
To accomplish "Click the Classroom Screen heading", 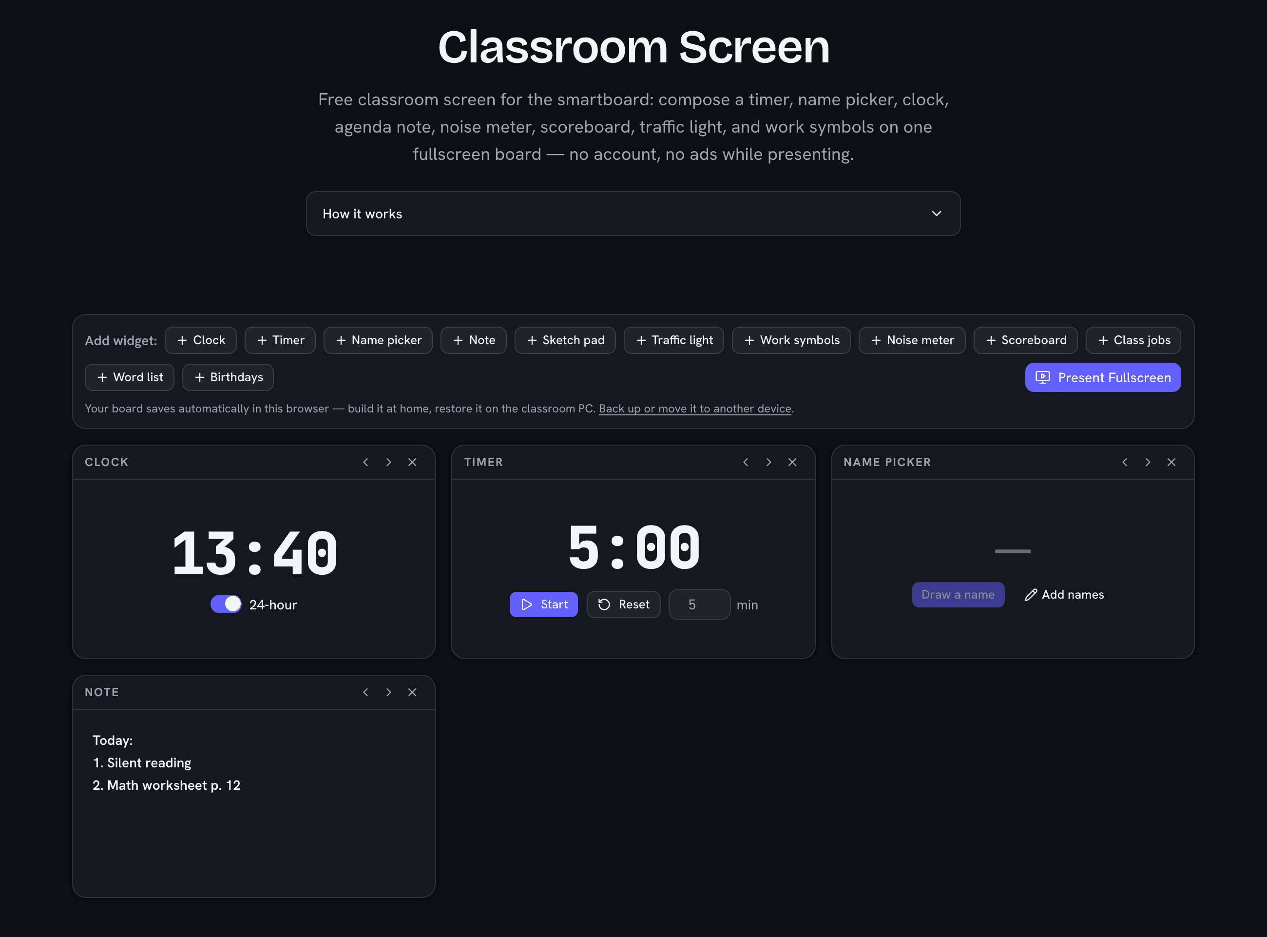I will tap(634, 46).
